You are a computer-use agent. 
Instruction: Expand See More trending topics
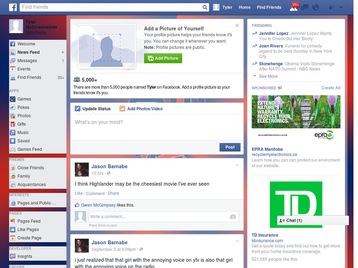pyautogui.click(x=268, y=76)
